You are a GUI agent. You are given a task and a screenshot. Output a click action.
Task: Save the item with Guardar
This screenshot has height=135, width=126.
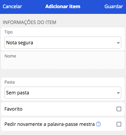click(x=114, y=6)
